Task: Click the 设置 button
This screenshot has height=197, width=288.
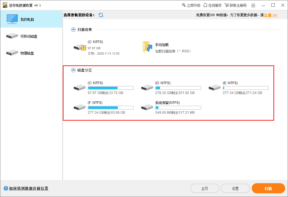Action: coord(235,189)
